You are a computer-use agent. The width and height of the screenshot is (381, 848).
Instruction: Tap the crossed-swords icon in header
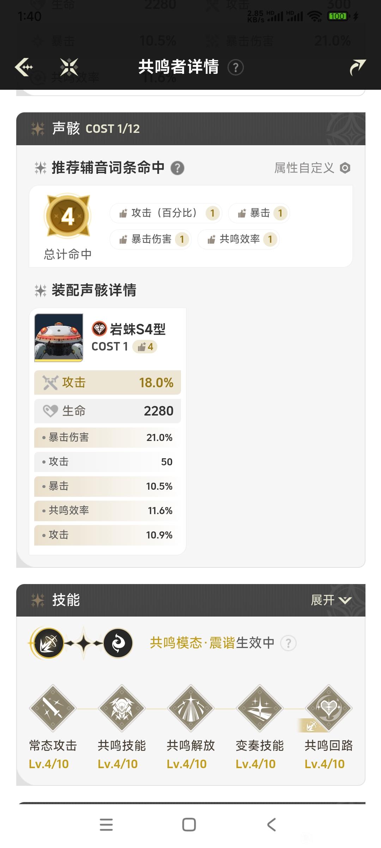point(69,67)
